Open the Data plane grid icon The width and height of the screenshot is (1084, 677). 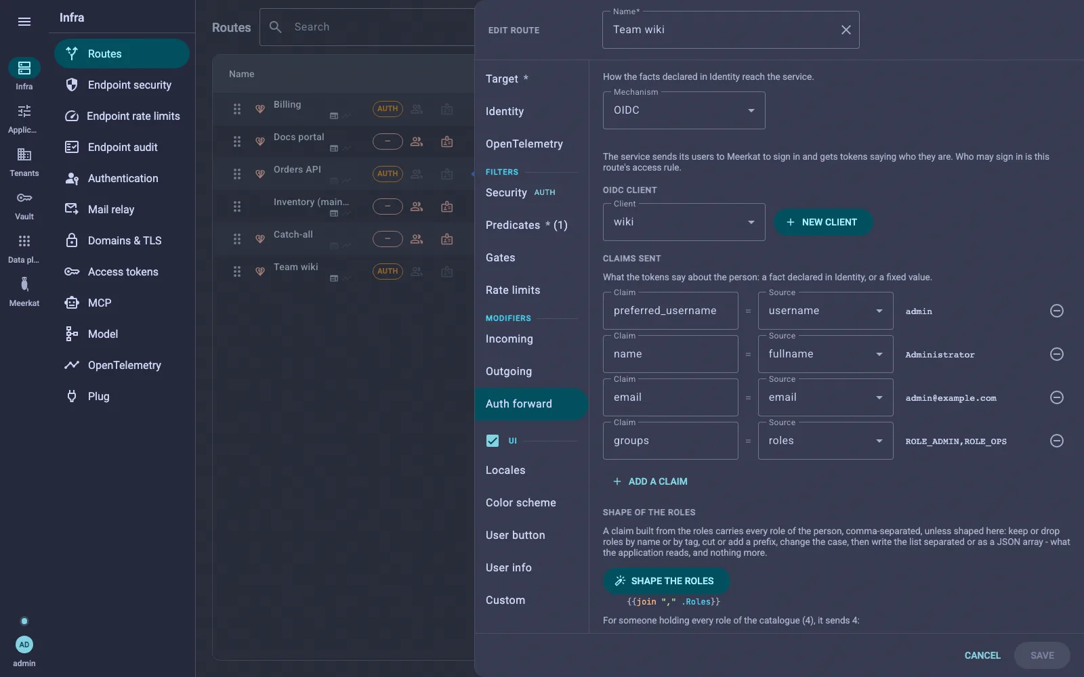[x=24, y=241]
